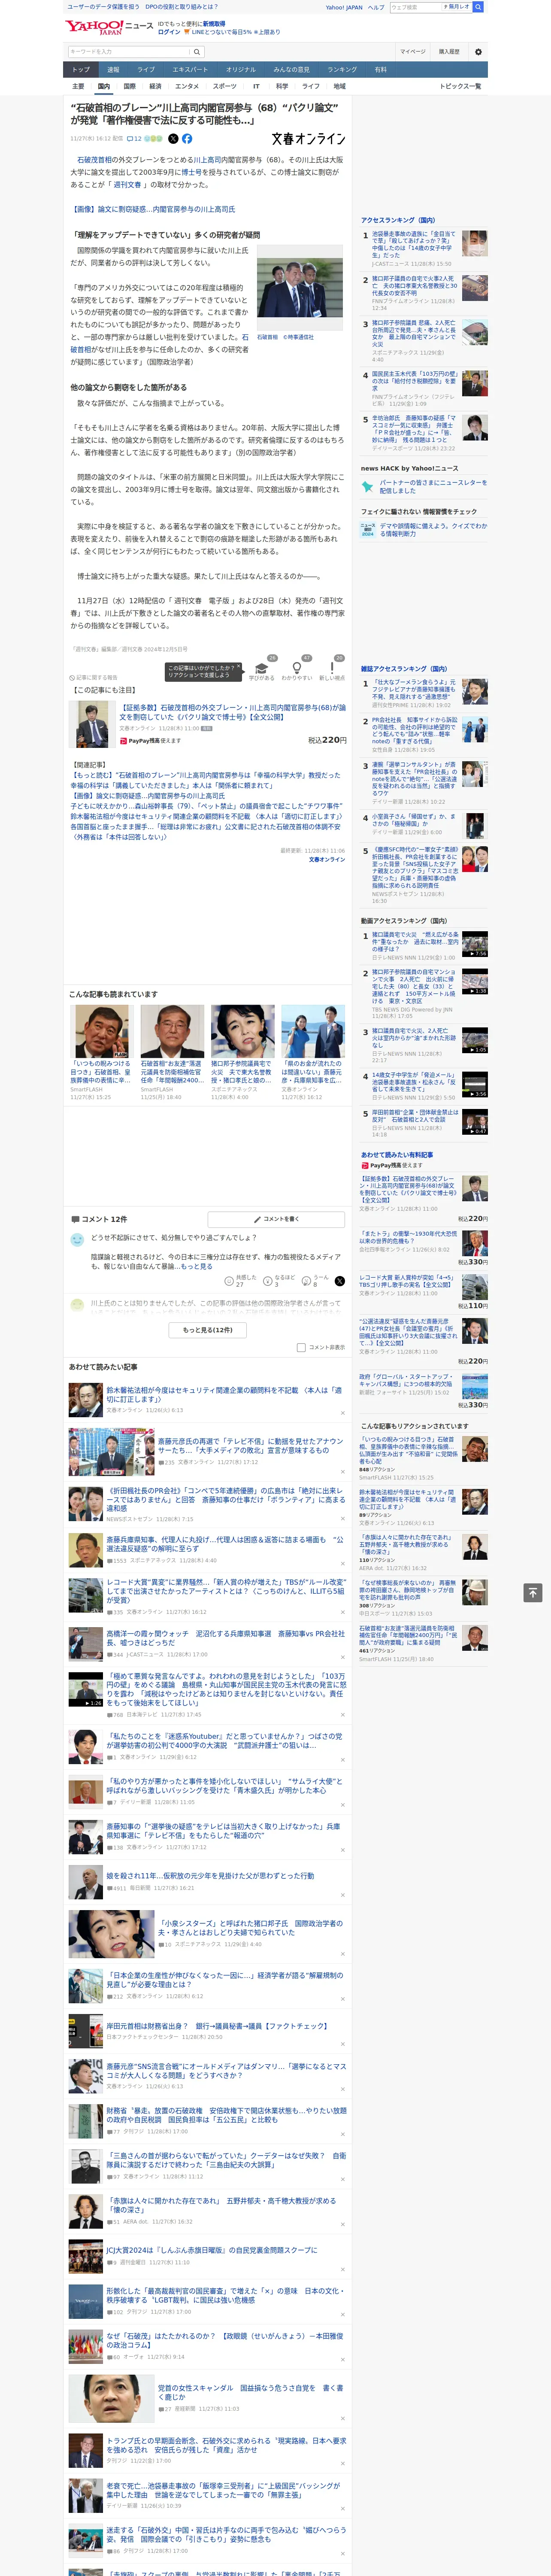
Task: Select the トップ tab
Action: (x=81, y=69)
